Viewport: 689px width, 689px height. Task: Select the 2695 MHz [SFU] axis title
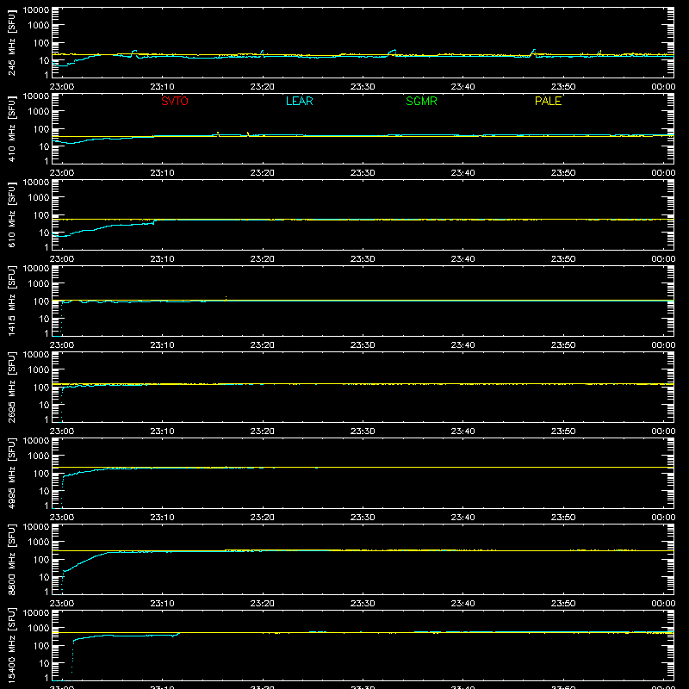[11, 387]
